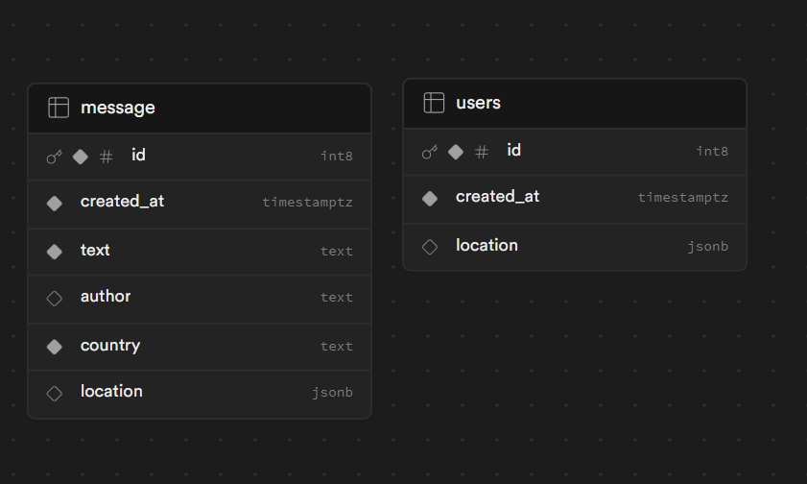This screenshot has width=807, height=484.
Task: Select the message table header
Action: coord(199,108)
